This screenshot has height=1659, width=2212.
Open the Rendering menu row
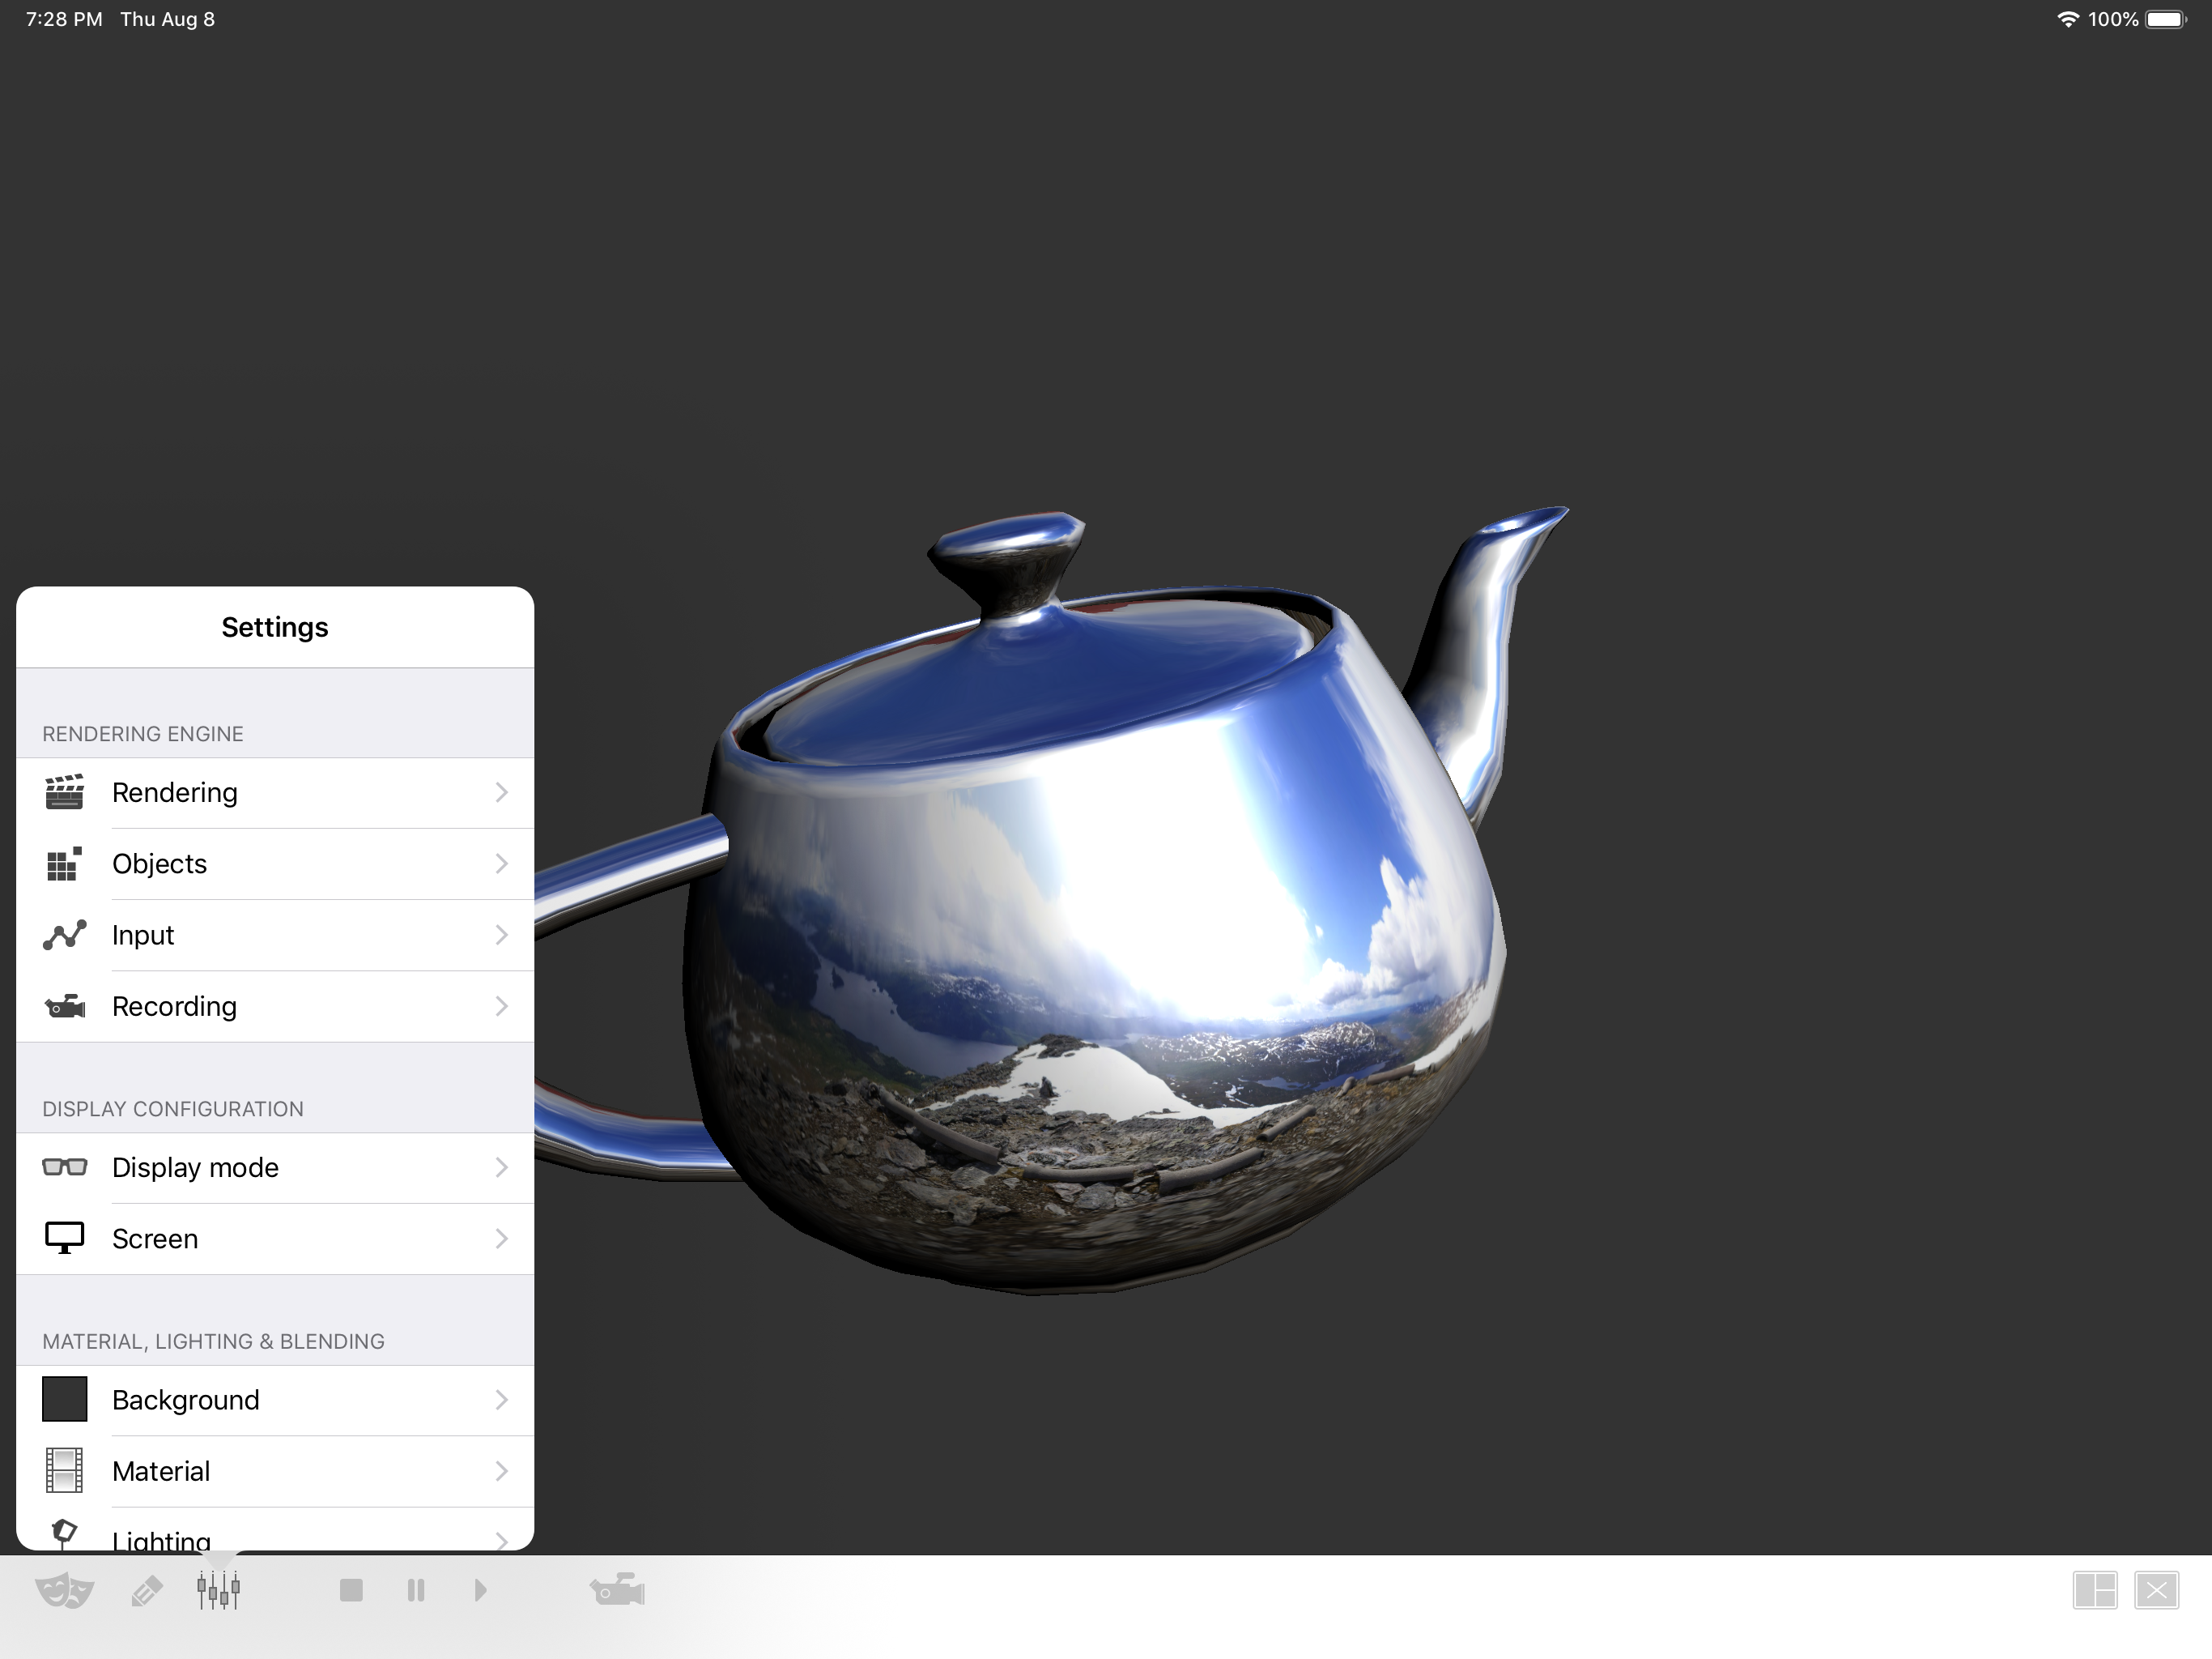pos(275,792)
